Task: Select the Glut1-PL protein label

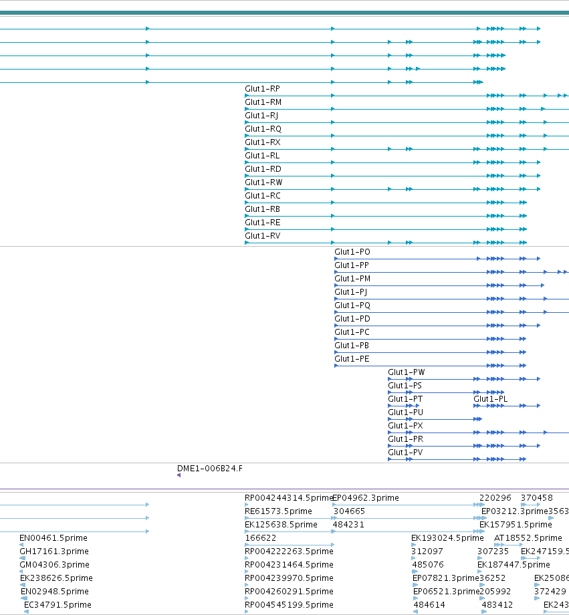Action: [x=490, y=398]
